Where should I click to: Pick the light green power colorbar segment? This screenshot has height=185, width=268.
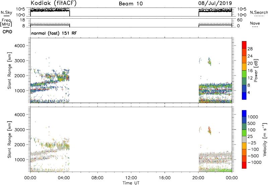pos(244,74)
